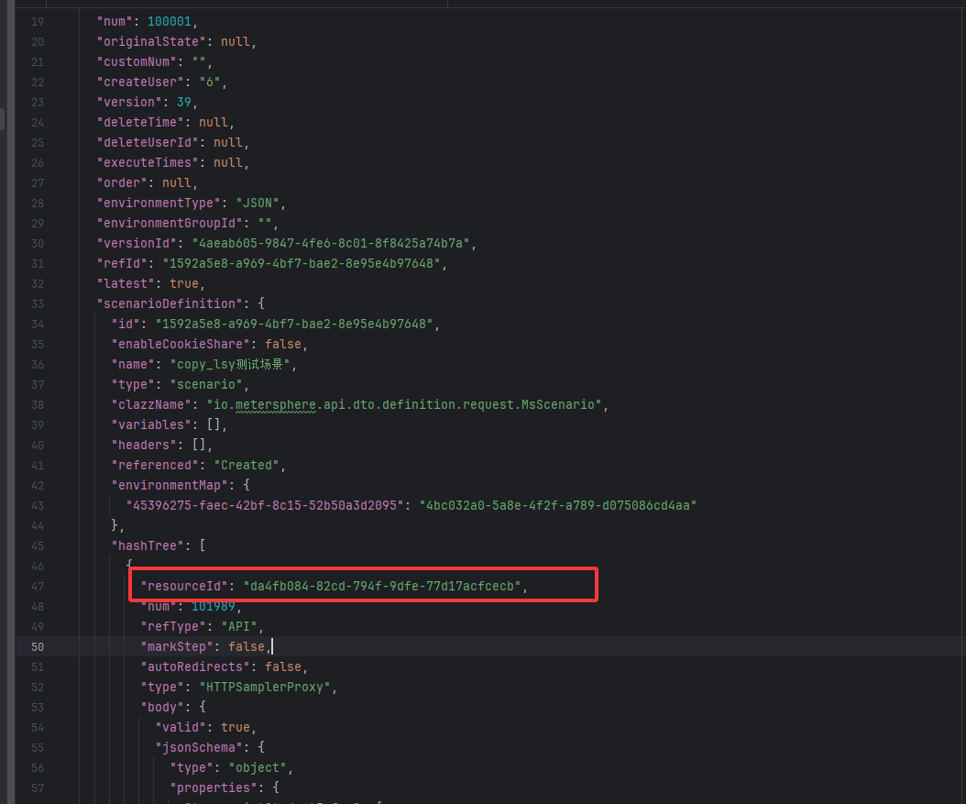Select the resourceId value starting da4fb084

click(382, 587)
